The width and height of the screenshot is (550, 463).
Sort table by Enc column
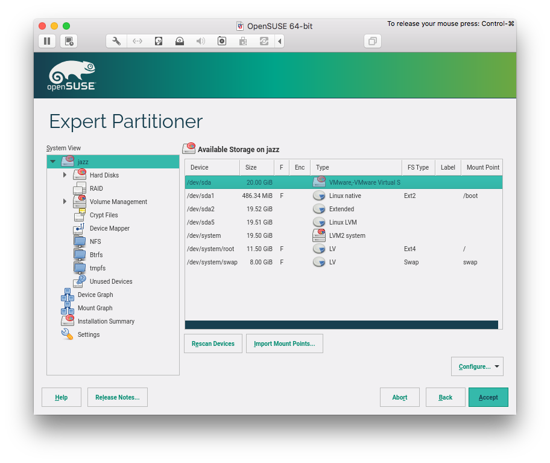point(300,167)
